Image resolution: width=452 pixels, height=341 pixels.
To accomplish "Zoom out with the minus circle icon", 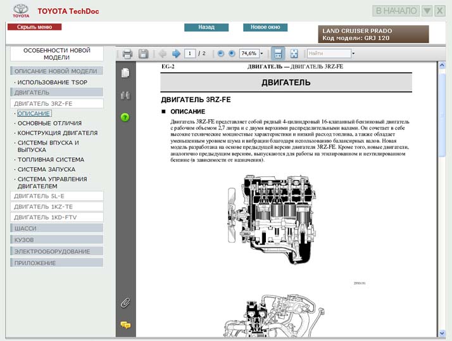I will [x=220, y=53].
